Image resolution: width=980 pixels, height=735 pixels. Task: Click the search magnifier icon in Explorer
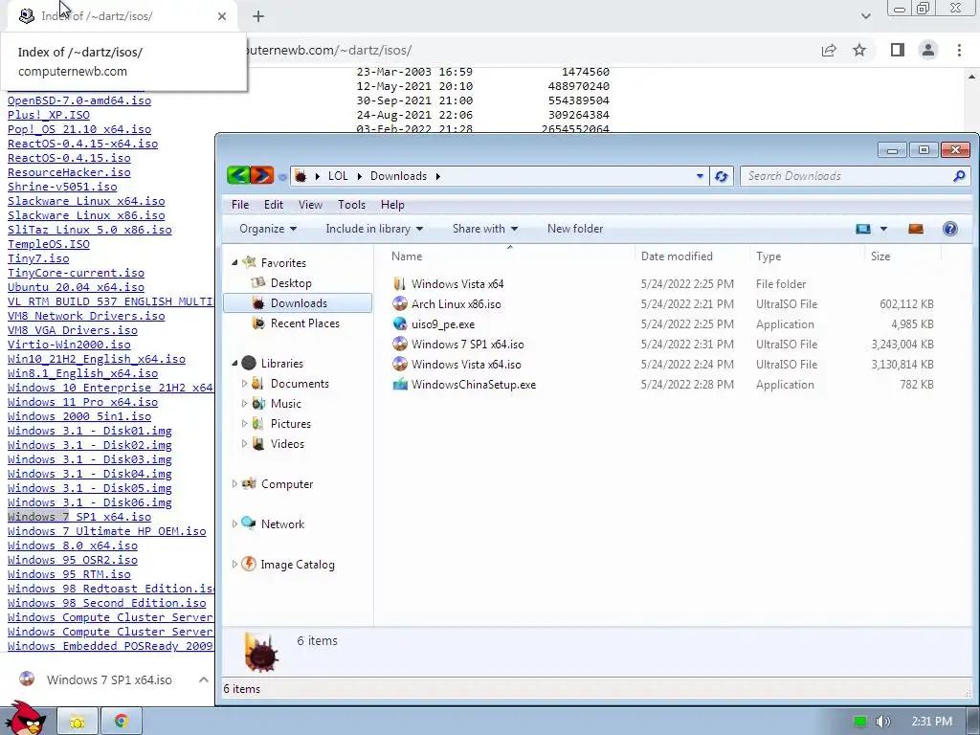tap(959, 176)
